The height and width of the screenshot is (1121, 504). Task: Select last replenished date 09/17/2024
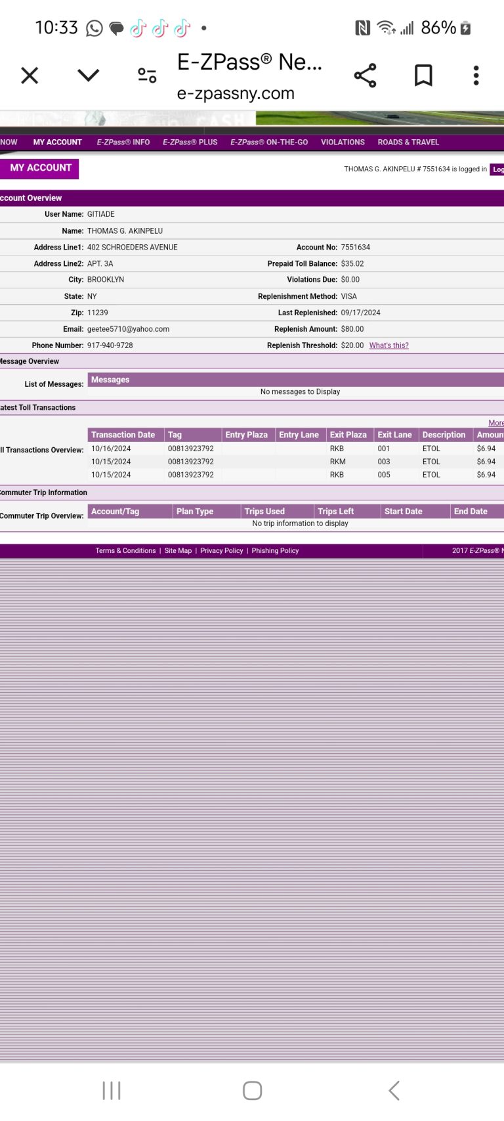[360, 313]
